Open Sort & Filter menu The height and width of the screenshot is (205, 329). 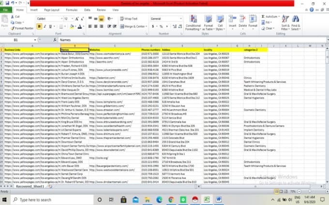(285, 23)
